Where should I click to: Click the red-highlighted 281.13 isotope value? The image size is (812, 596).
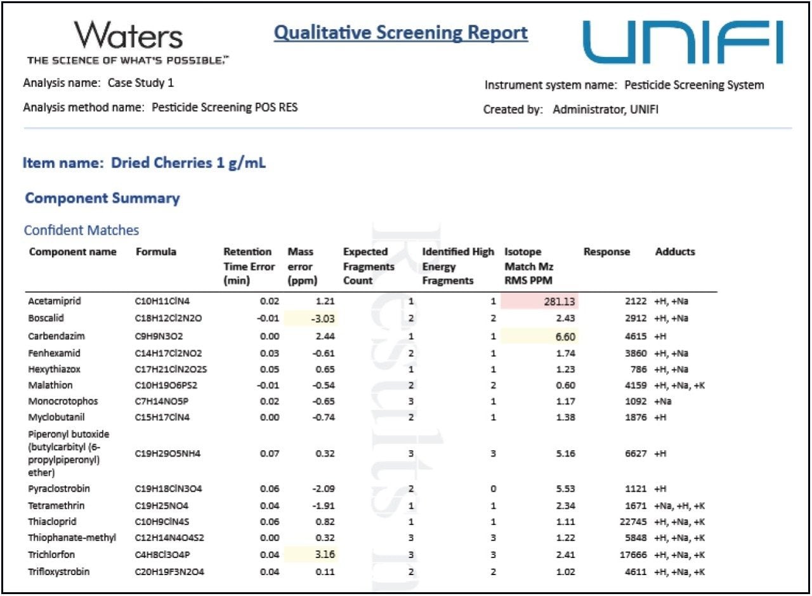pyautogui.click(x=539, y=301)
